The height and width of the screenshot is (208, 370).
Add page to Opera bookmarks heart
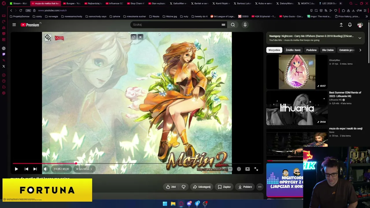(336, 10)
